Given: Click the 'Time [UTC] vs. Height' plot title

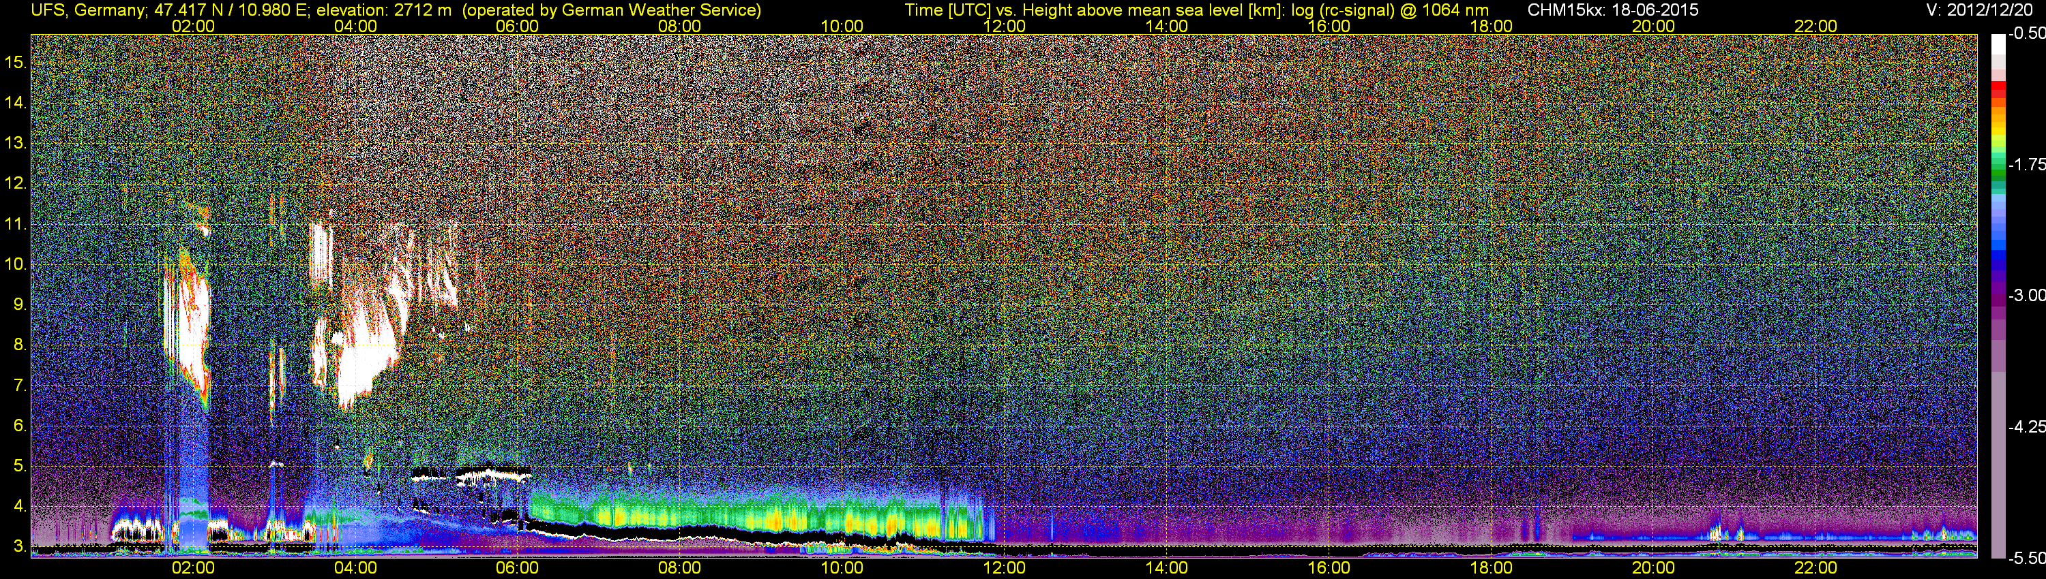Looking at the screenshot, I should point(1196,10).
